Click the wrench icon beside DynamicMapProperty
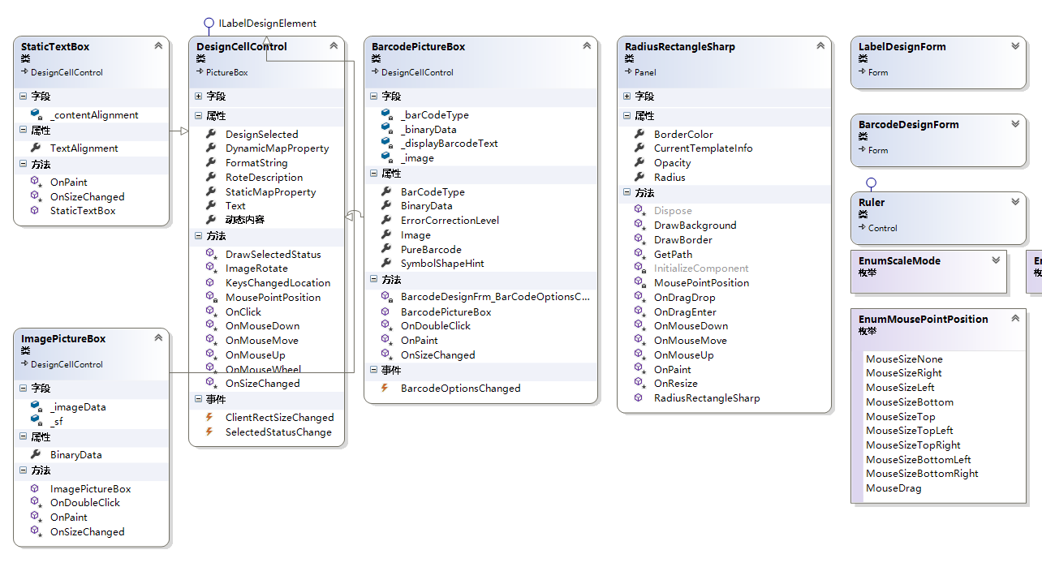 tap(211, 148)
